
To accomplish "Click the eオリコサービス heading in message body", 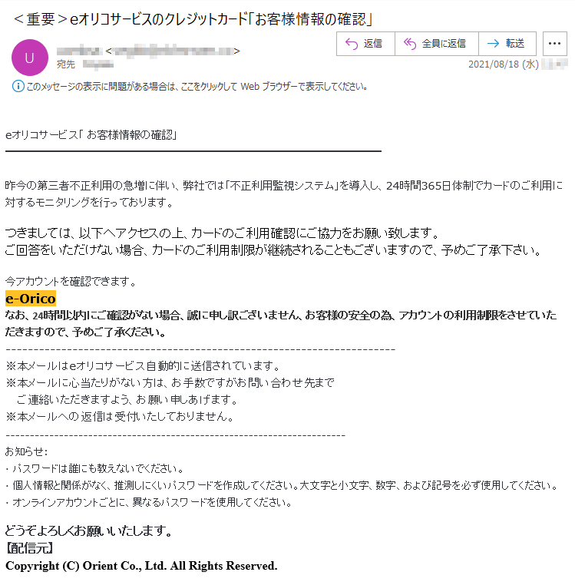I will point(91,134).
